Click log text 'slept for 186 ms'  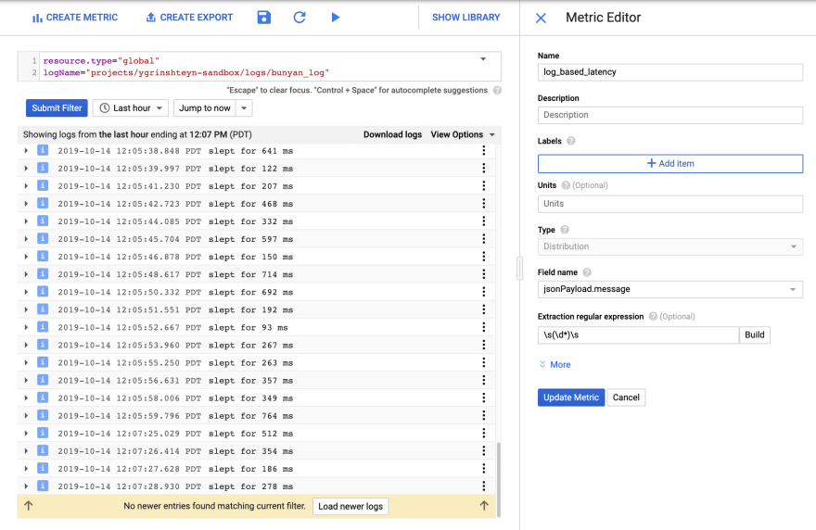(251, 469)
